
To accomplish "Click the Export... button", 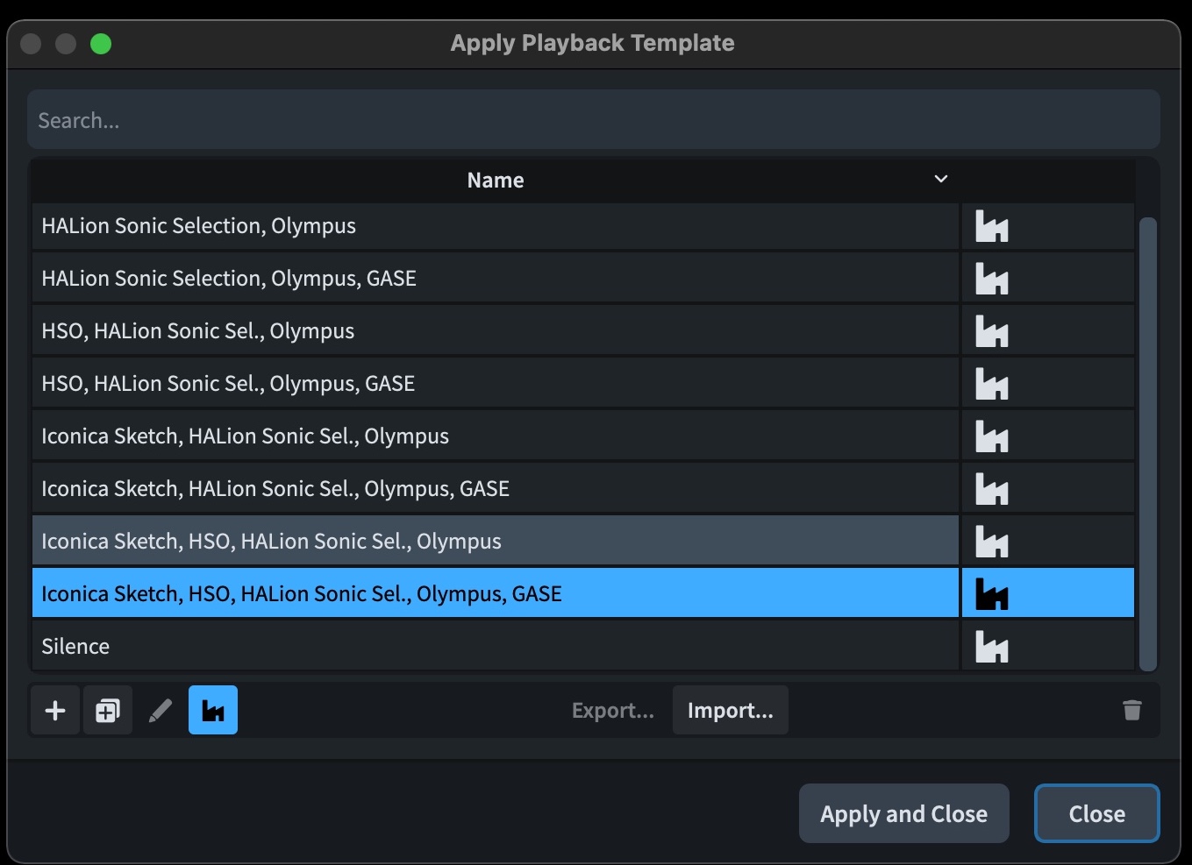I will tap(613, 710).
